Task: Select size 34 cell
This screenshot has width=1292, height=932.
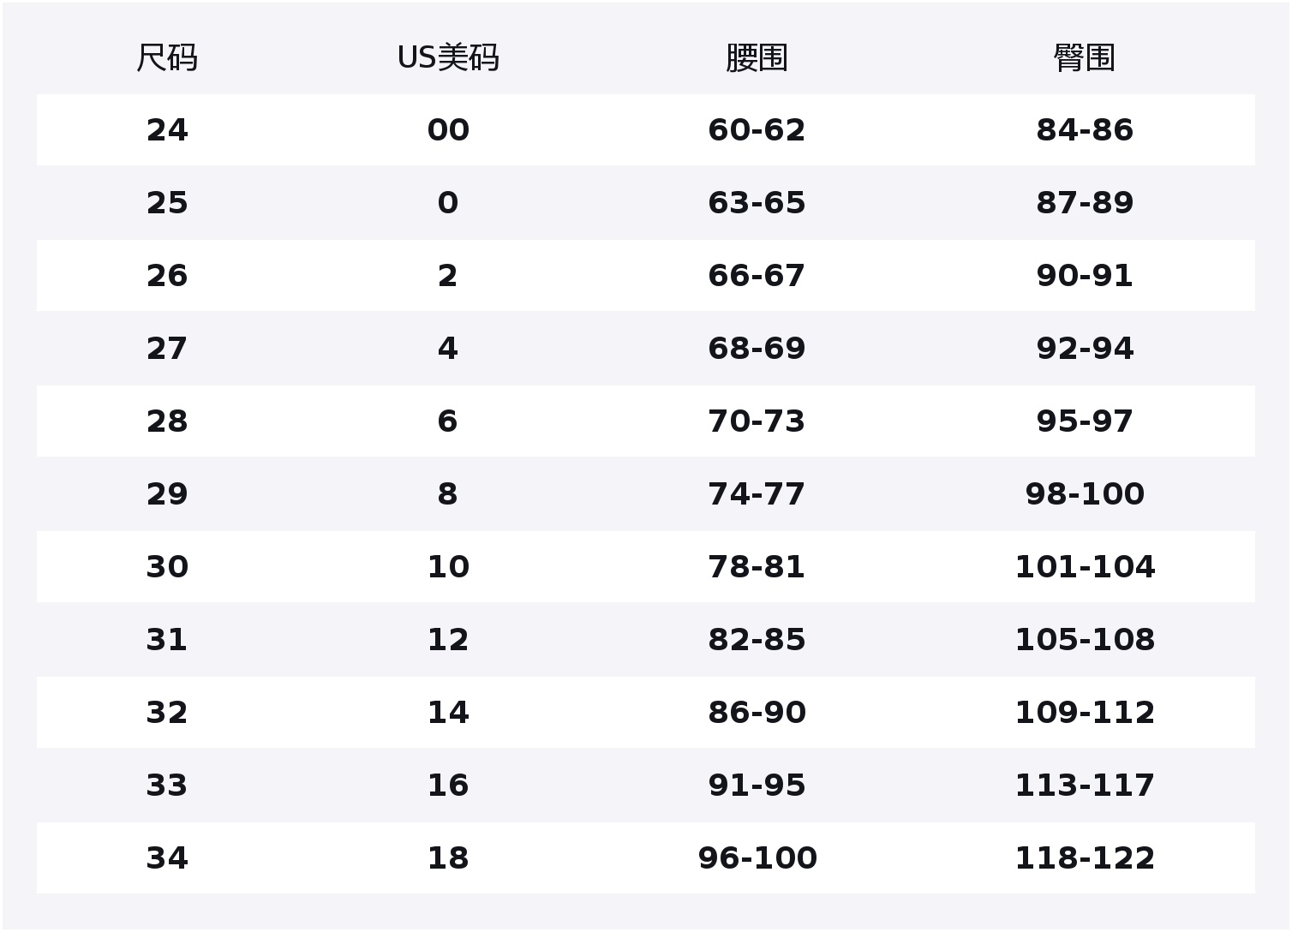Action: pyautogui.click(x=167, y=858)
